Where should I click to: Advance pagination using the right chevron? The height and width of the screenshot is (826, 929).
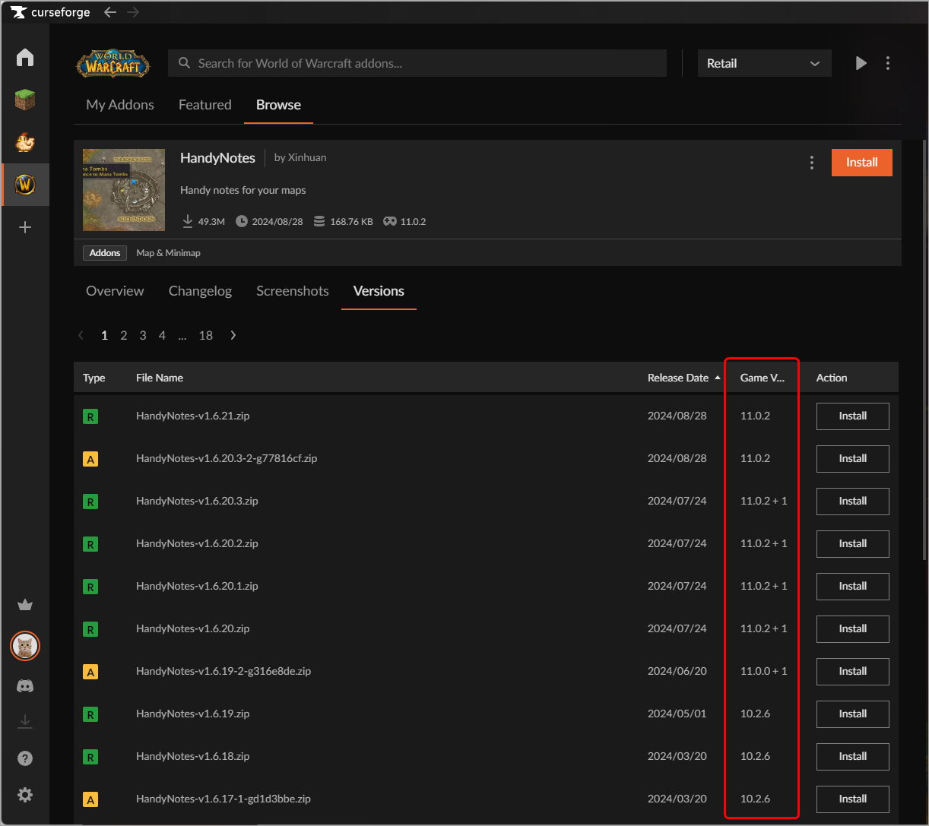coord(233,335)
